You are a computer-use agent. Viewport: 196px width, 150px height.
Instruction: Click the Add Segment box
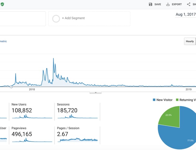pyautogui.click(x=89, y=18)
